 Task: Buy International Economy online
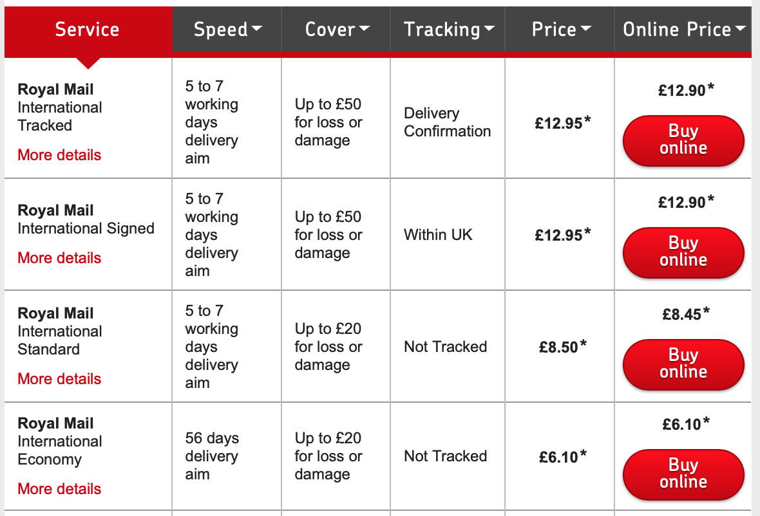click(x=683, y=474)
